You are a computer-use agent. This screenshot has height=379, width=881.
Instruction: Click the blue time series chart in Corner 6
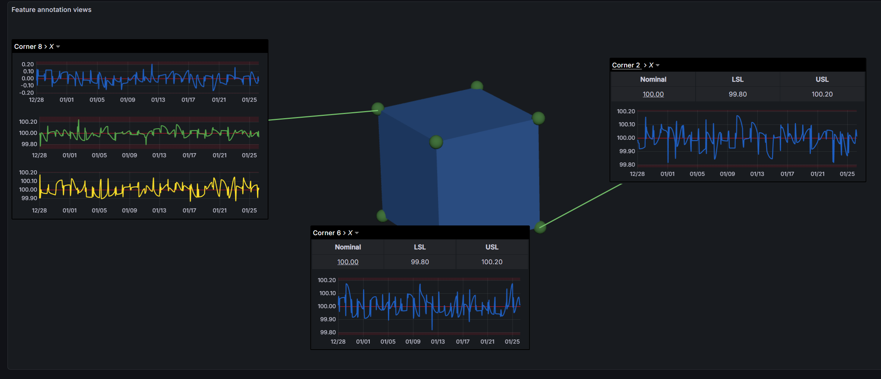429,306
